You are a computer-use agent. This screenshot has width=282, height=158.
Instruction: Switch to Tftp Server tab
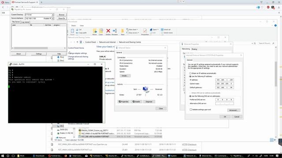(16, 22)
